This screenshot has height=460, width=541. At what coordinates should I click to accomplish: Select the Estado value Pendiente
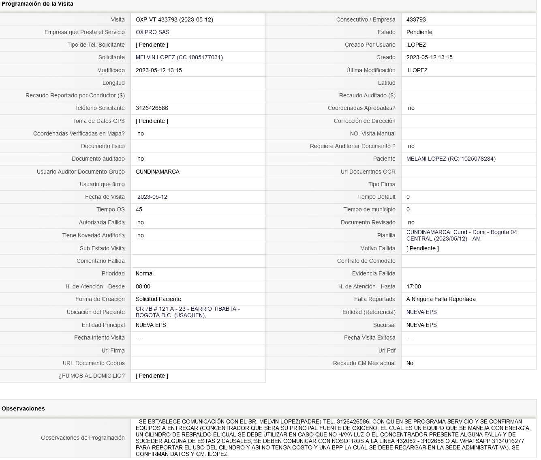(419, 32)
